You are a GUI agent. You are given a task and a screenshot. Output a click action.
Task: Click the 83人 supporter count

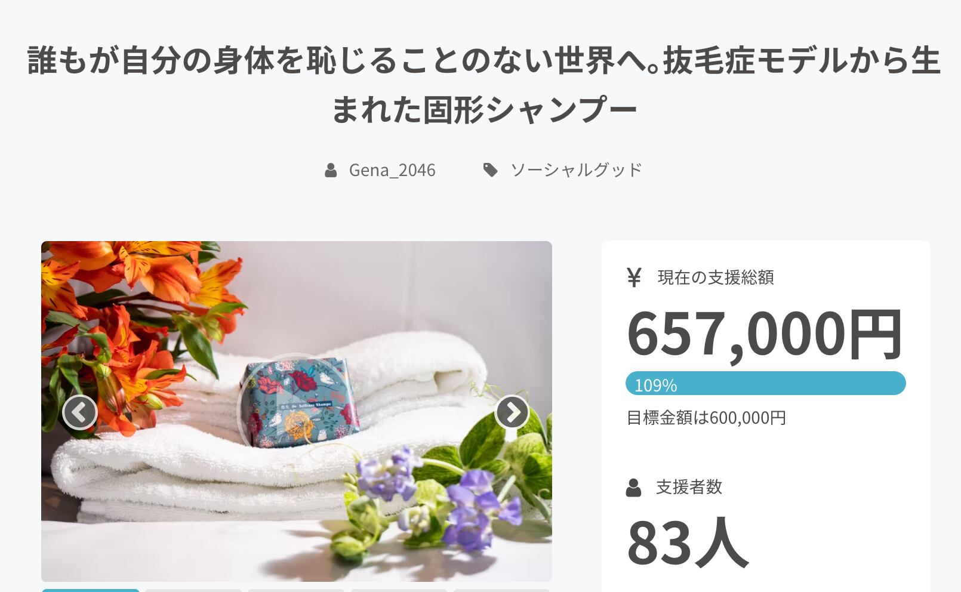[x=687, y=542]
